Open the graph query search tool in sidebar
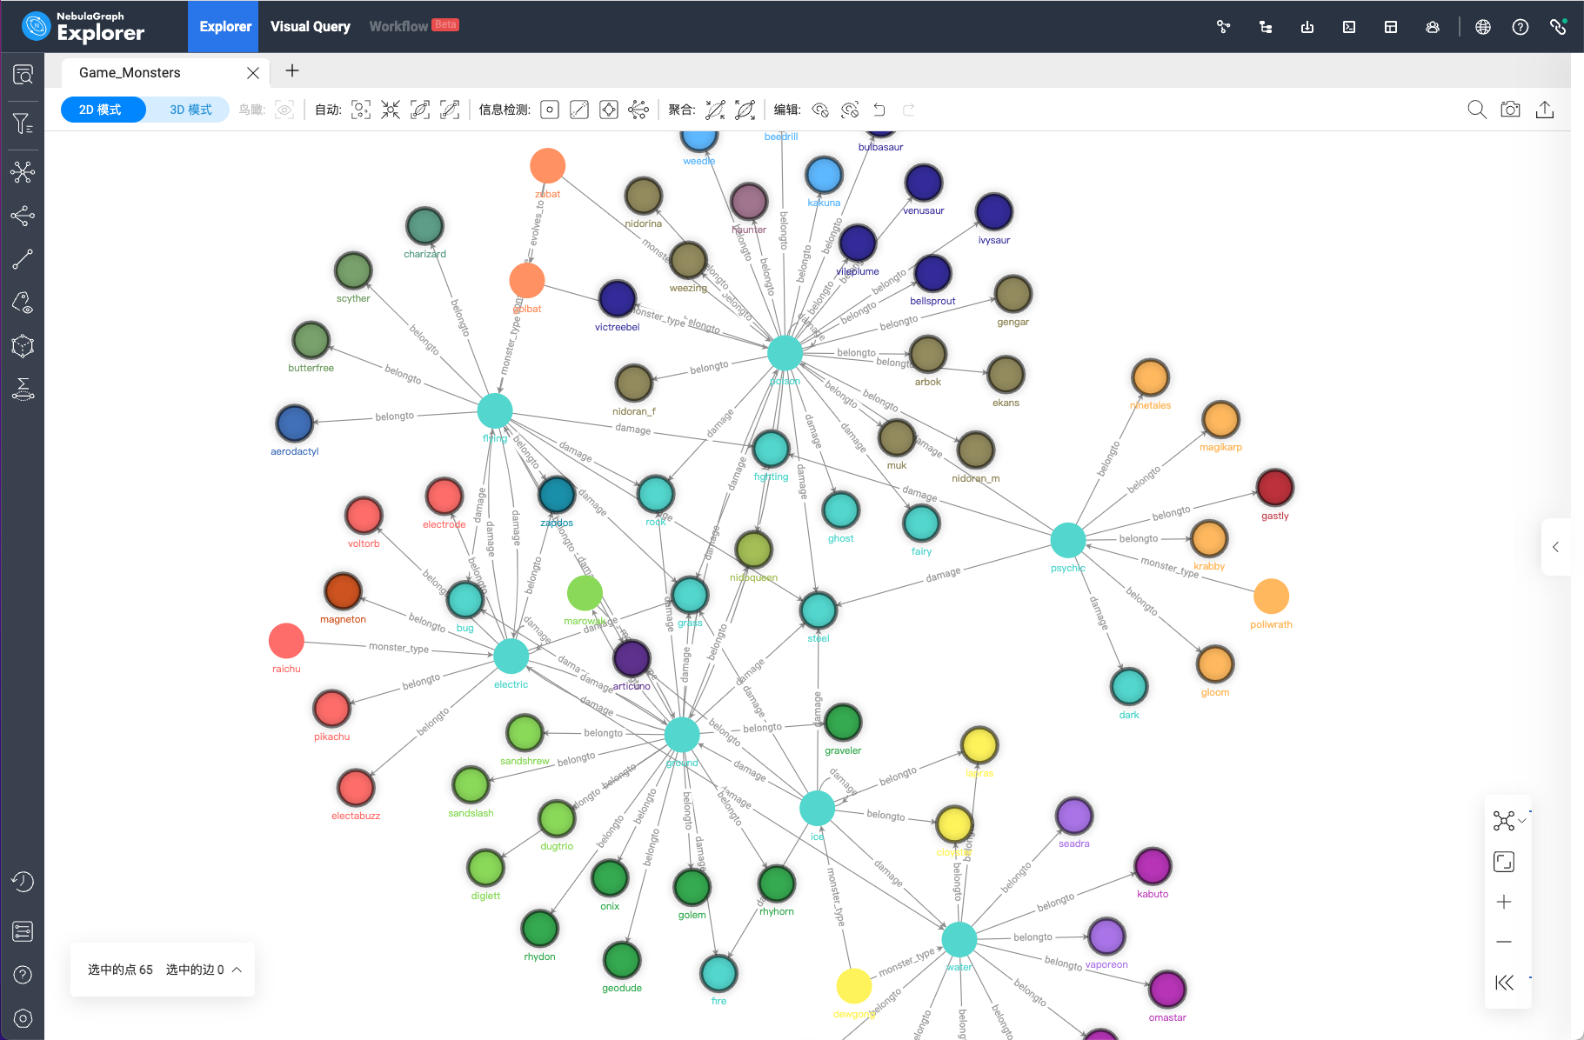The height and width of the screenshot is (1040, 1584). (x=23, y=74)
